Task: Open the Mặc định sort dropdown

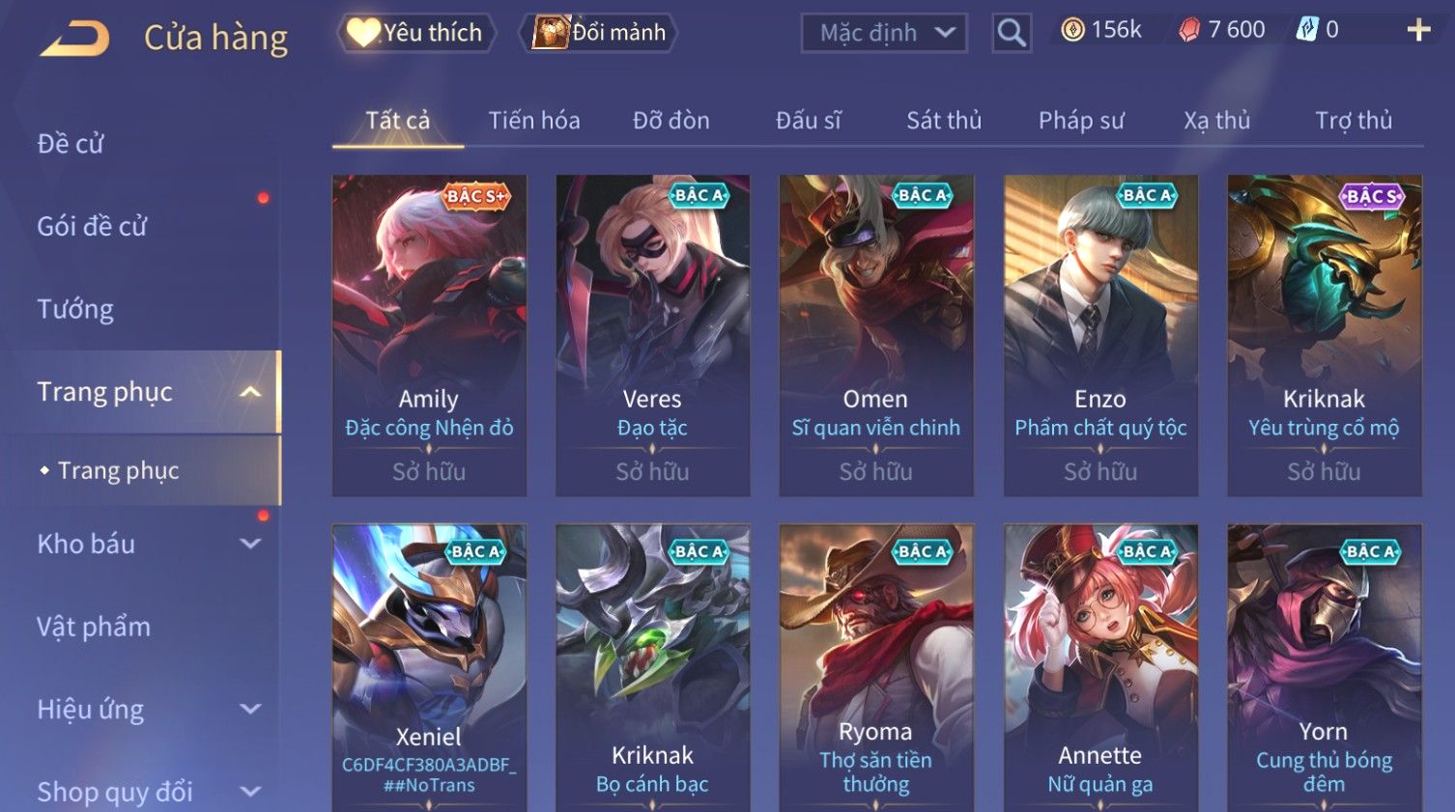Action: [884, 33]
